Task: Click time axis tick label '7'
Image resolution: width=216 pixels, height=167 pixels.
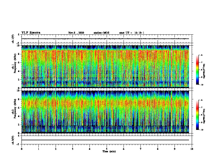Action: pyautogui.click(x=141, y=149)
